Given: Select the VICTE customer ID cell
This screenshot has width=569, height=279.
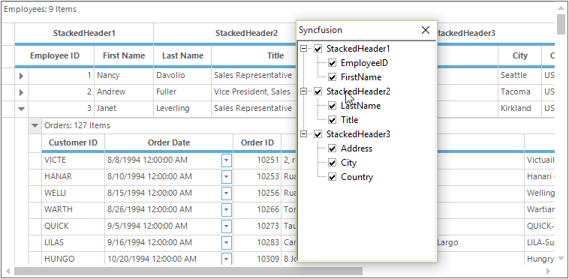Looking at the screenshot, I should point(73,160).
